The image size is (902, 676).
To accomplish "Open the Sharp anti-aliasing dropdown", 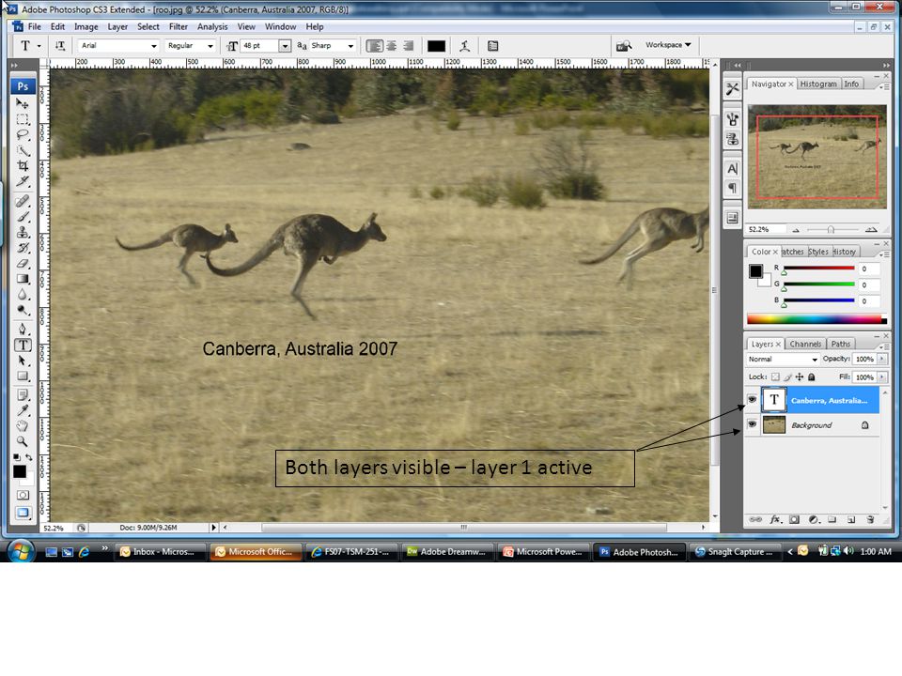I will click(350, 46).
